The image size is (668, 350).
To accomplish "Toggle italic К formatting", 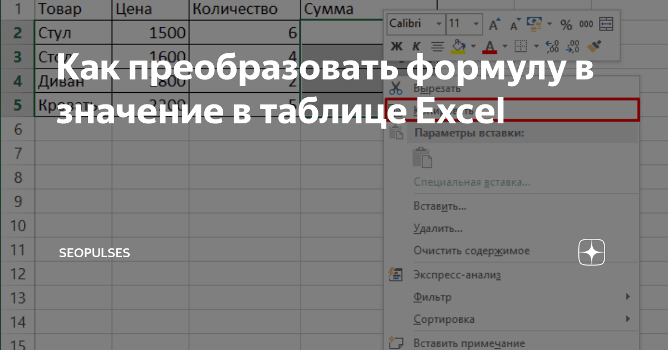I will [416, 46].
